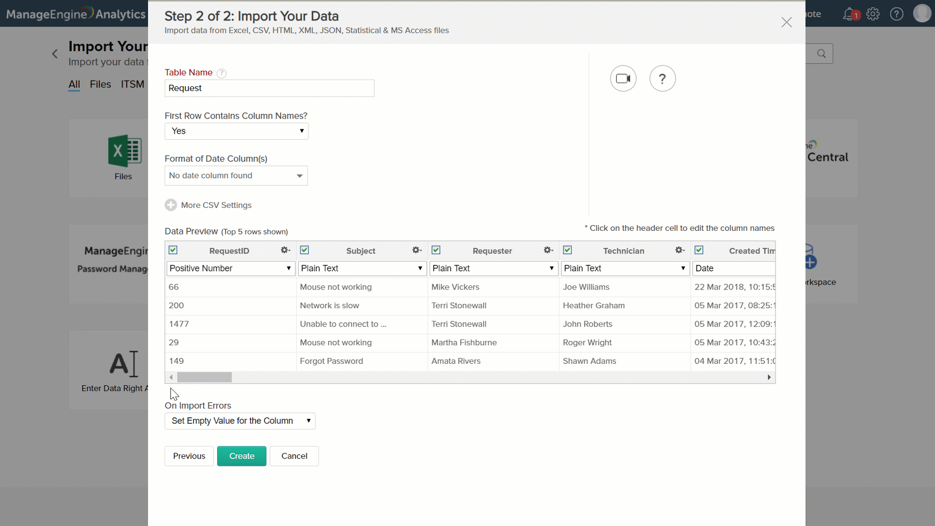Expand the On Import Errors dropdown
935x526 pixels.
click(x=240, y=421)
